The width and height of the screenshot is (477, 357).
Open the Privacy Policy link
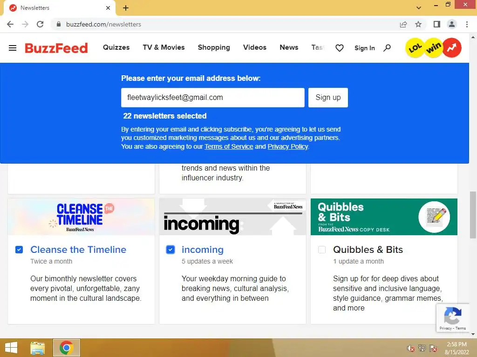tap(288, 146)
